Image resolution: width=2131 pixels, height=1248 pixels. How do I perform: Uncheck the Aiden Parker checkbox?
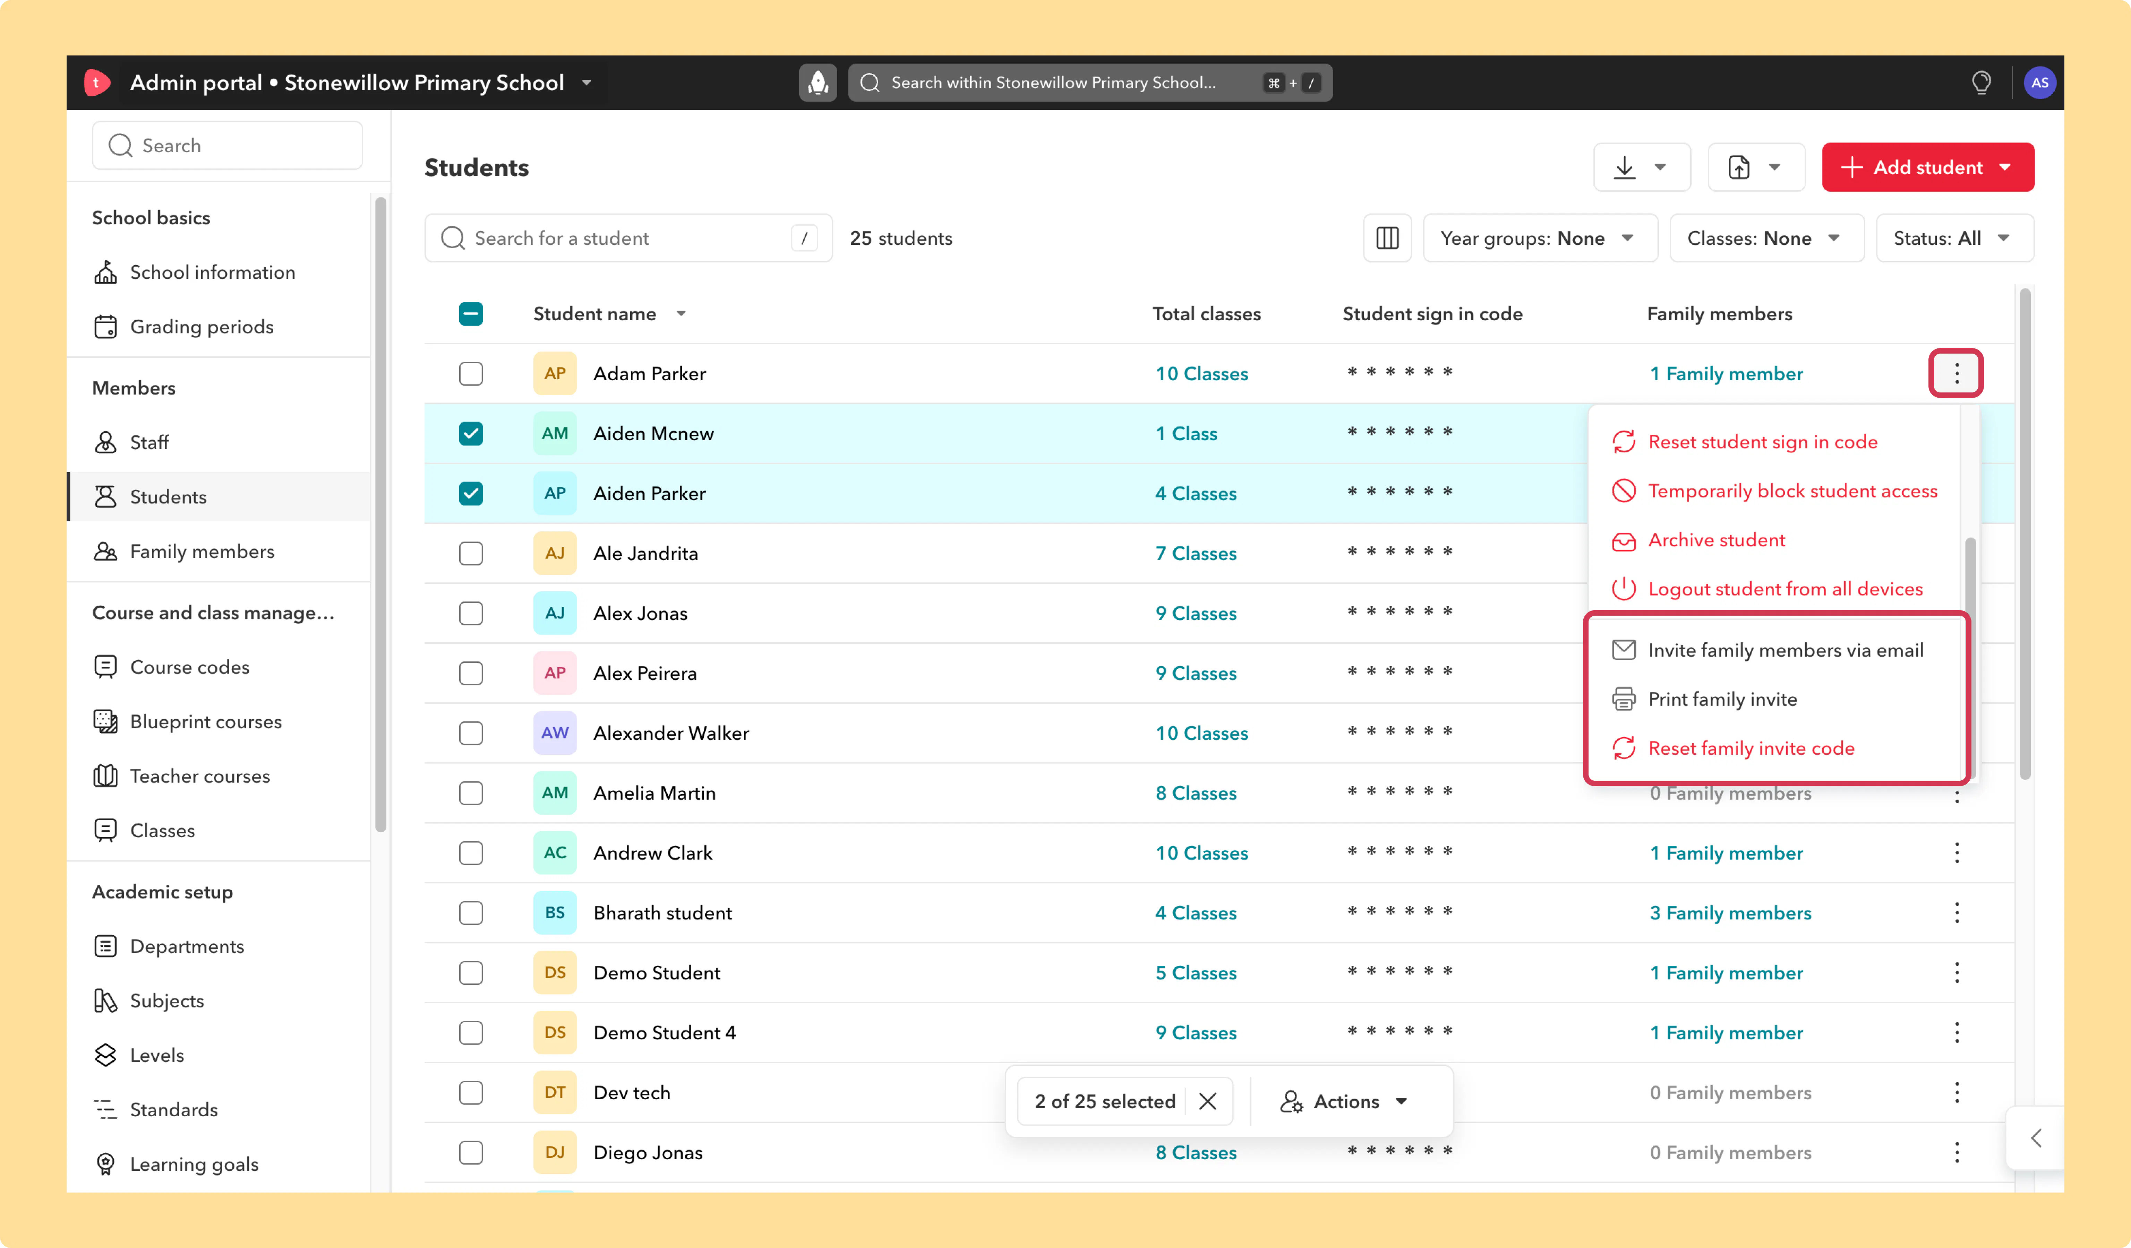pyautogui.click(x=471, y=493)
